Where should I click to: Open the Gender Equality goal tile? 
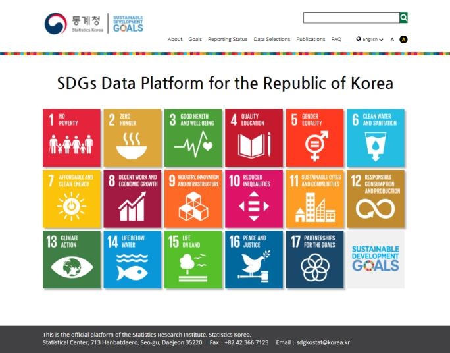tap(314, 138)
